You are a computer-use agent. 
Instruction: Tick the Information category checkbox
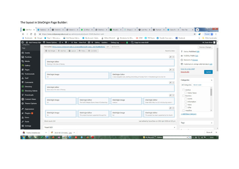[x=186, y=102]
